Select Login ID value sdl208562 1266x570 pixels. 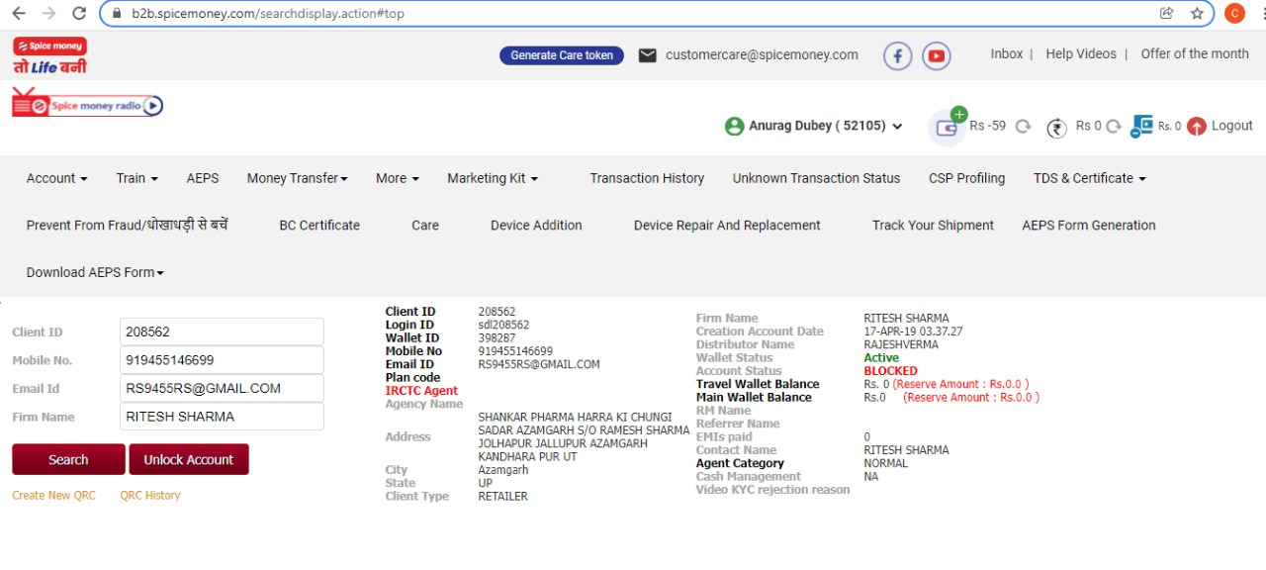[503, 325]
